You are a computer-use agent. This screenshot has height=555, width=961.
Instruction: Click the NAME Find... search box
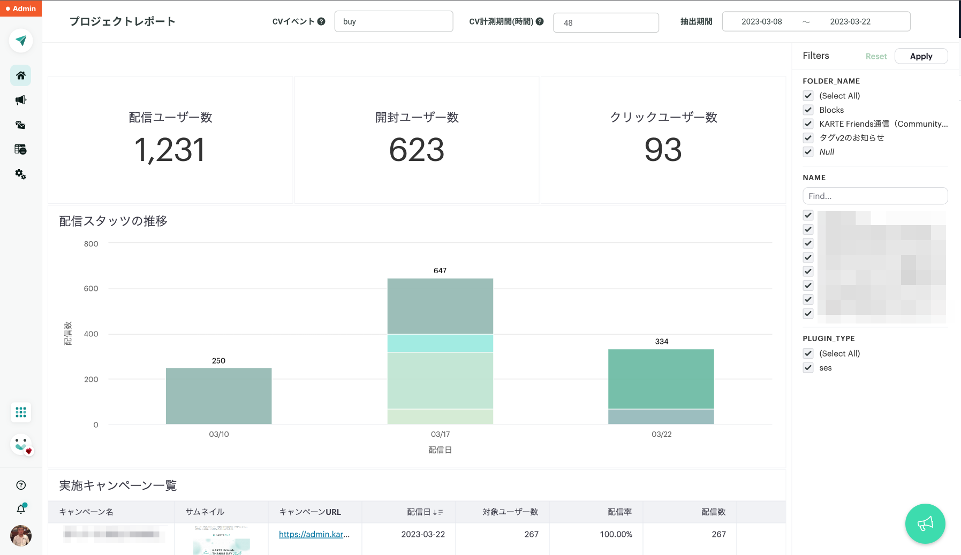(x=875, y=196)
